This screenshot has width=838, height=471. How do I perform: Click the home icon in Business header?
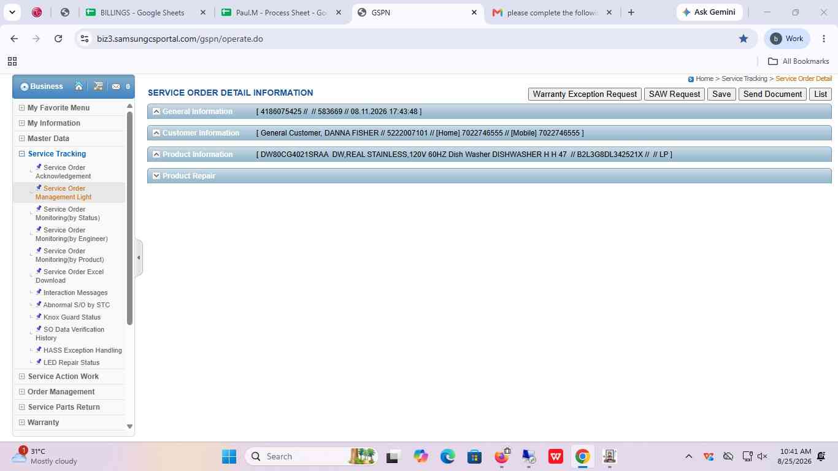(x=79, y=86)
